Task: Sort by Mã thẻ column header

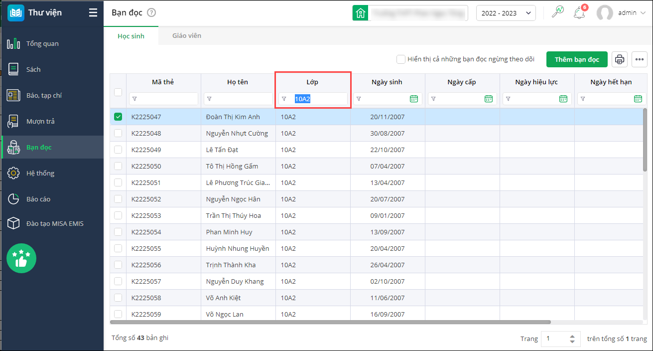Action: (163, 82)
